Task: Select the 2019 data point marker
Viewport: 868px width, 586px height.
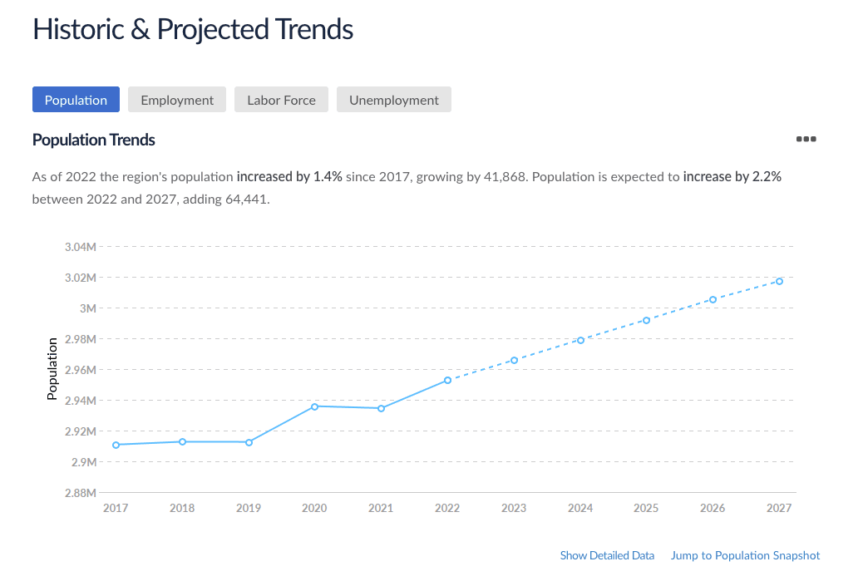Action: 249,442
